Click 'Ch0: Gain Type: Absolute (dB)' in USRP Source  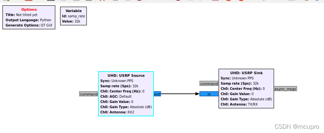[126, 107]
